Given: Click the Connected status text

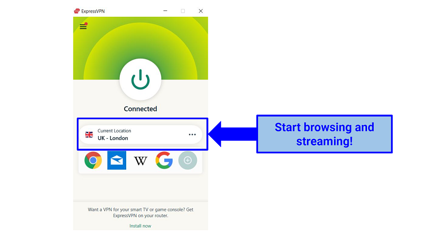Looking at the screenshot, I should click(140, 109).
